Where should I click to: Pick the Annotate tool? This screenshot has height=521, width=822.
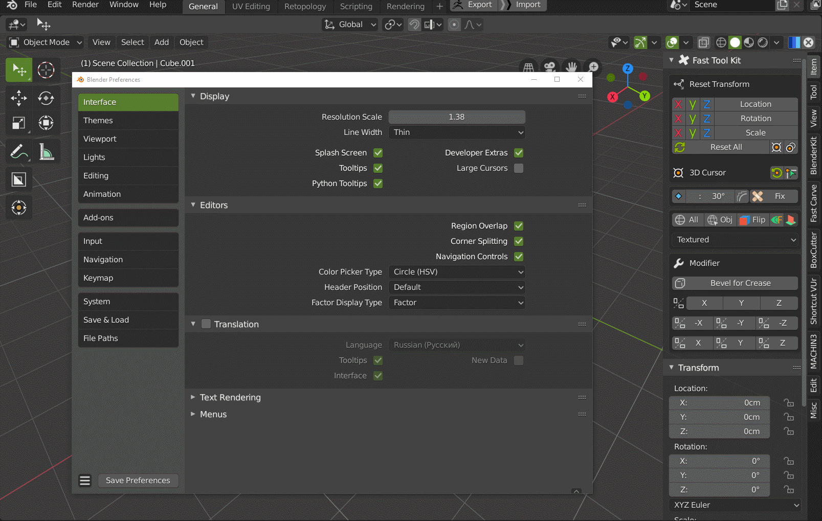click(18, 151)
